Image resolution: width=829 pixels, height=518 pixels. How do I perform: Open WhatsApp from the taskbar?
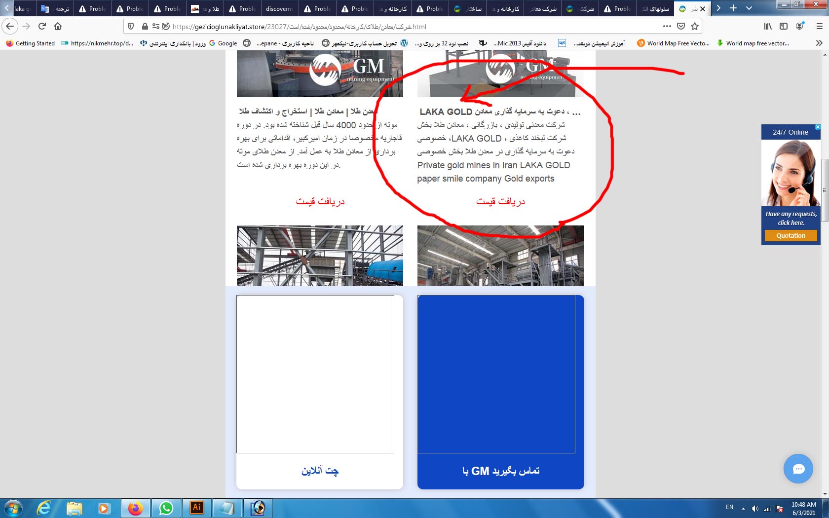pyautogui.click(x=166, y=508)
